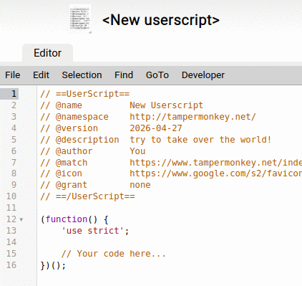Click line number 12 in the gutter
Image resolution: width=302 pixels, height=286 pixels.
coord(11,219)
